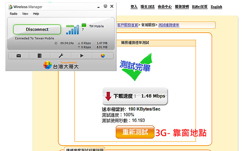Click the unread message count 7

coord(83,30)
